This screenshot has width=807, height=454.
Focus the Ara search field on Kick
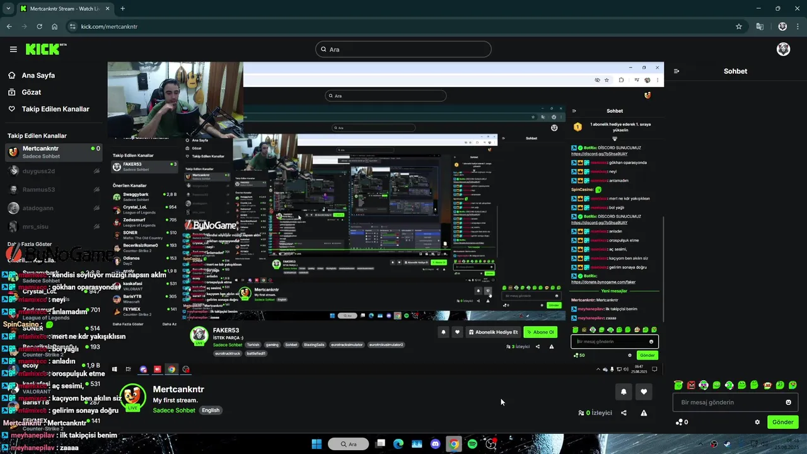click(403, 49)
